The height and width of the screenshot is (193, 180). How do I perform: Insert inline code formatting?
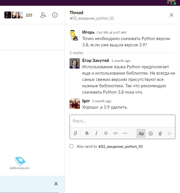pyautogui.click(x=115, y=133)
